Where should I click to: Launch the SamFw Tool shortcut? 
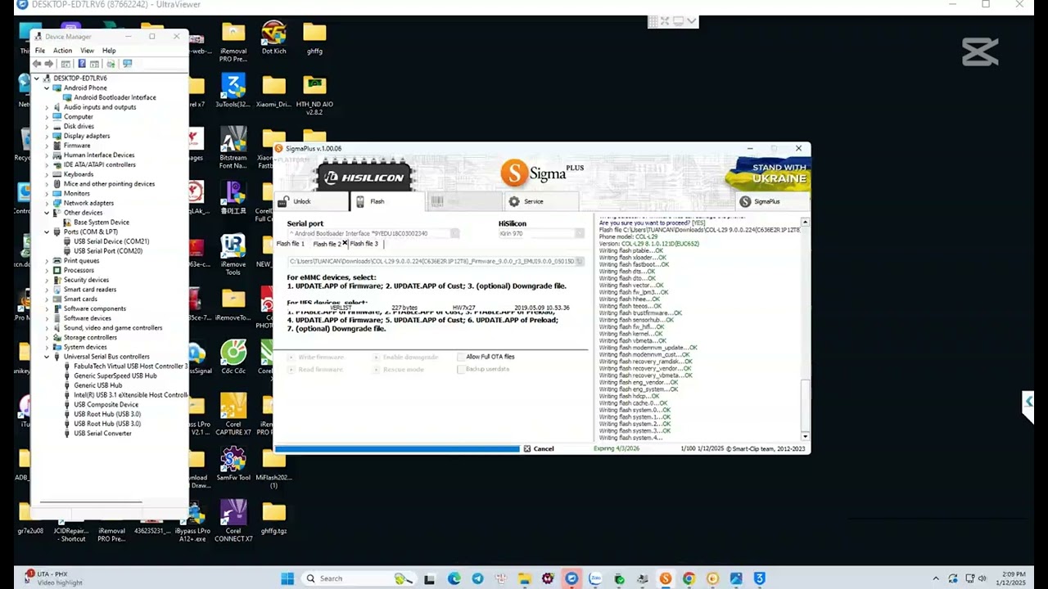coord(233,464)
